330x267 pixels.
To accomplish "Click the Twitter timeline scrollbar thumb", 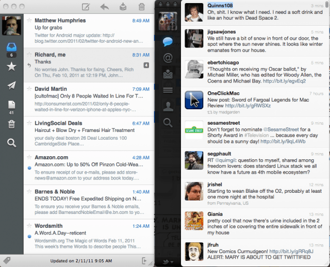I will pos(326,4).
